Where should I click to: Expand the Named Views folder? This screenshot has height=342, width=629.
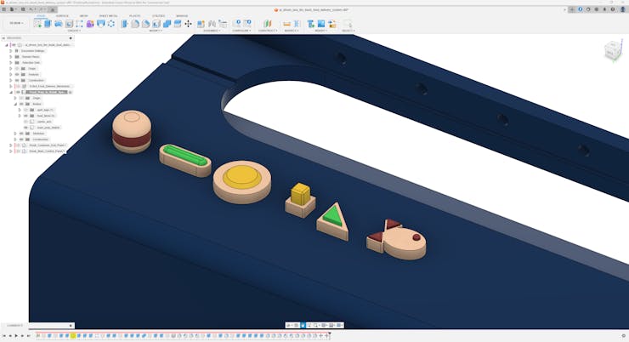click(11, 56)
